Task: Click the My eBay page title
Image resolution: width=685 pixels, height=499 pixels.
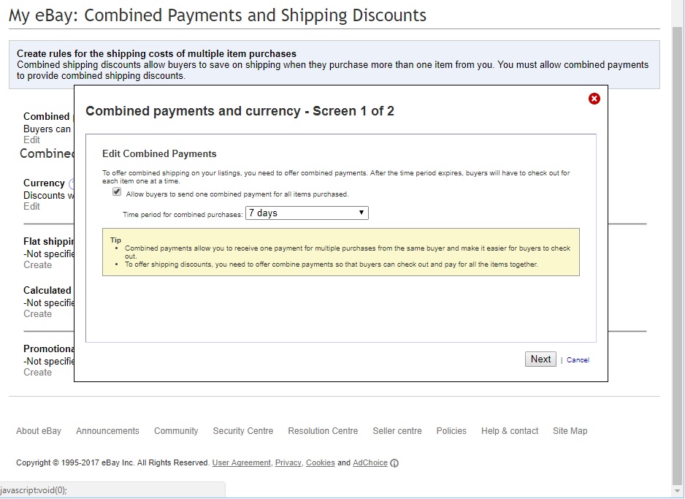Action: [x=217, y=15]
